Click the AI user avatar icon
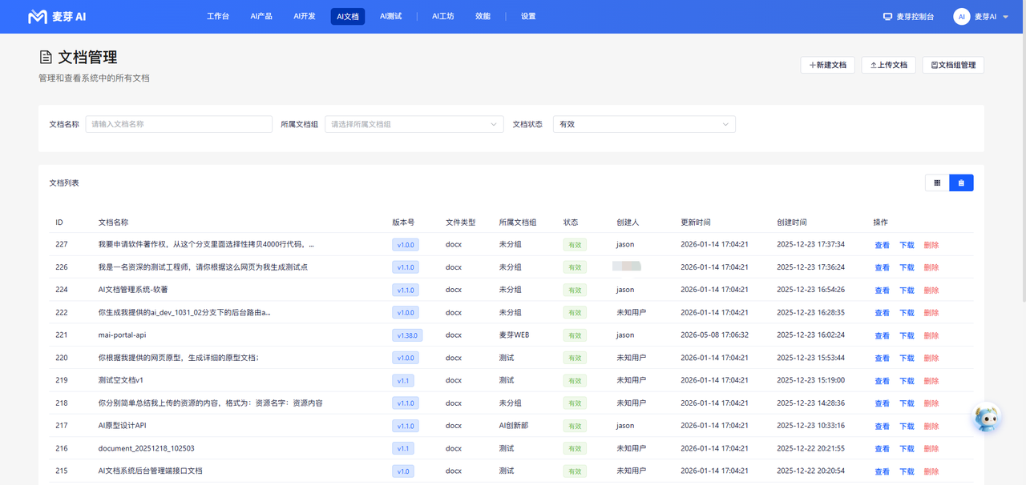 click(x=962, y=17)
